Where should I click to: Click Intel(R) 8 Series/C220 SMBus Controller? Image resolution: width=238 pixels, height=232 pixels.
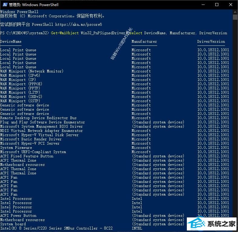click(x=56, y=228)
